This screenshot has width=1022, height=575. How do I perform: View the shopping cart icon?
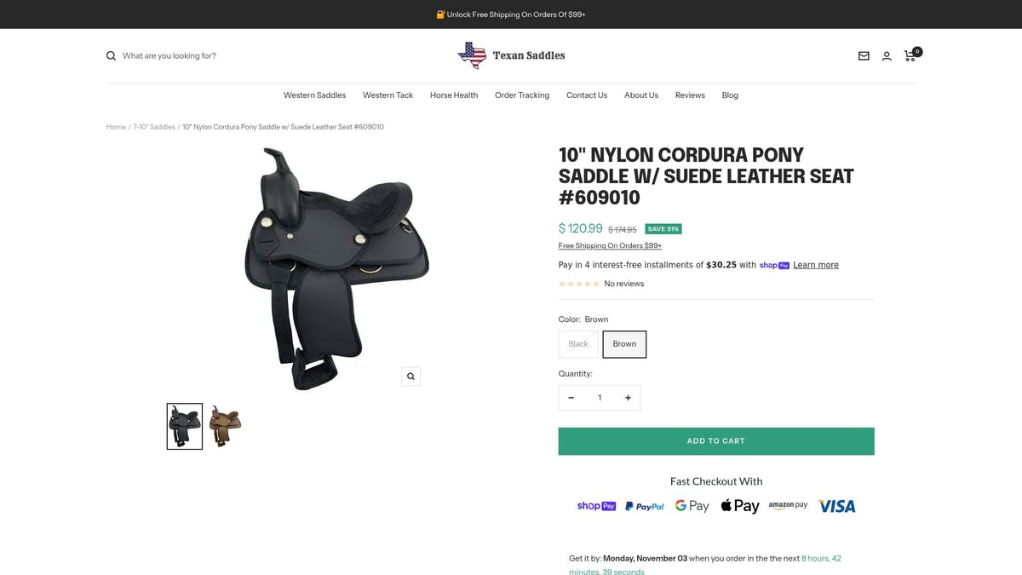pyautogui.click(x=910, y=55)
